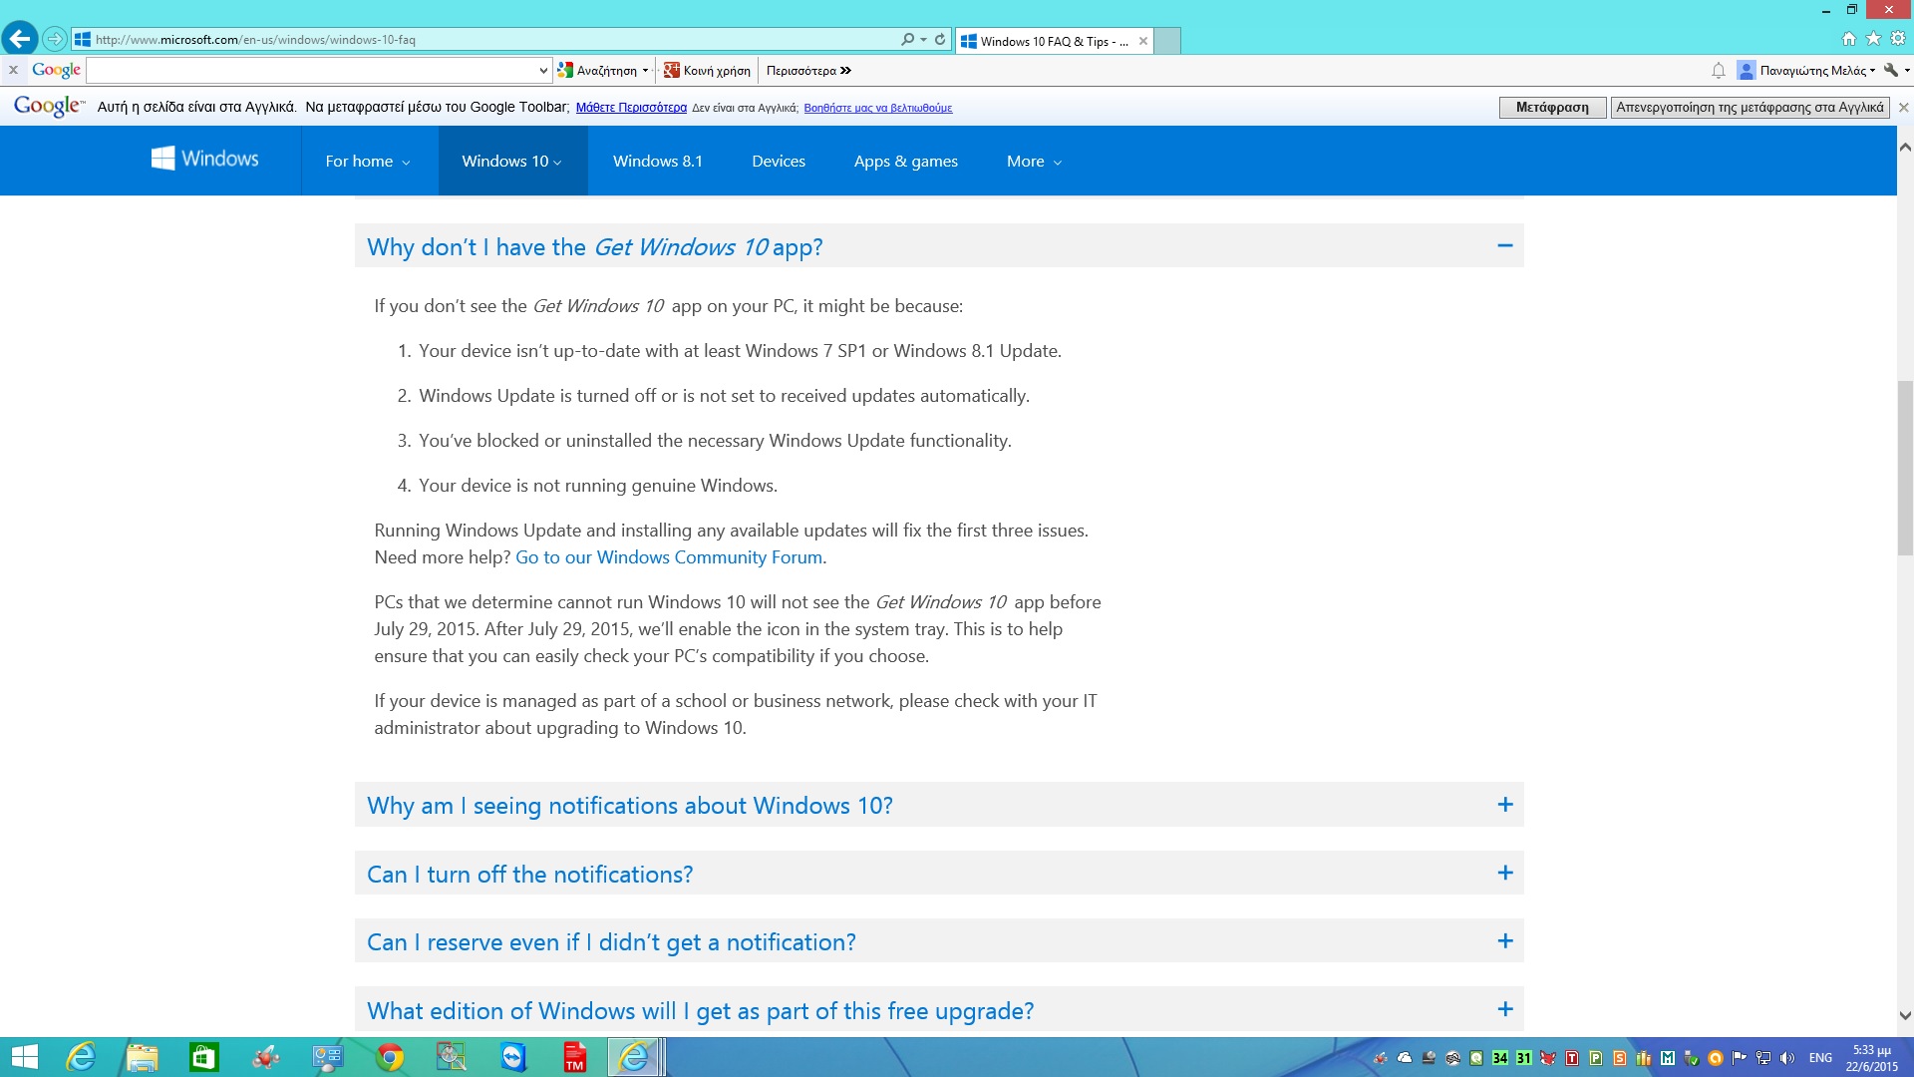Screen dimensions: 1914x1077
Task: Open the Windows 10 nav dropdown
Action: tap(512, 162)
